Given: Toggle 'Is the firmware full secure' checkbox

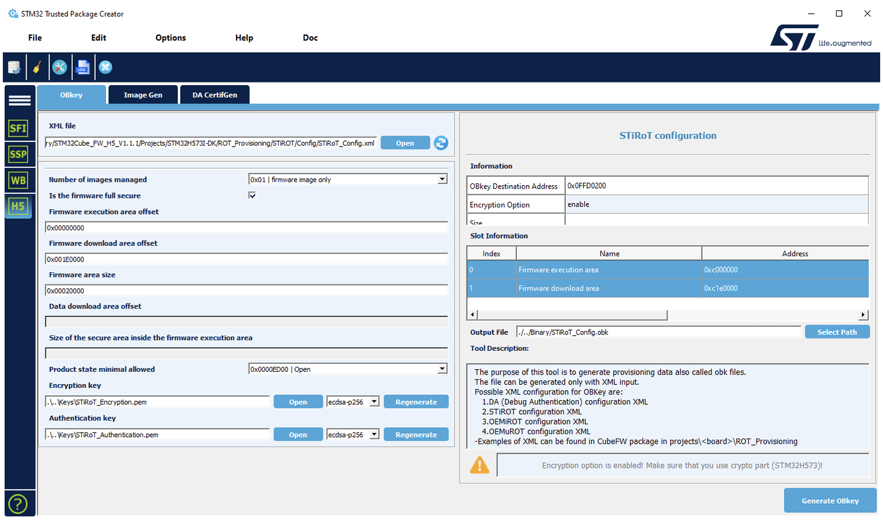Looking at the screenshot, I should [252, 195].
